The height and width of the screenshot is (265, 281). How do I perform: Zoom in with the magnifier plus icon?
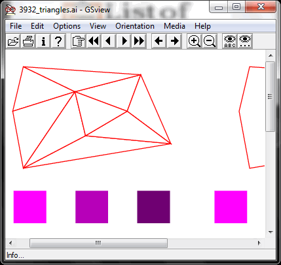click(x=195, y=41)
